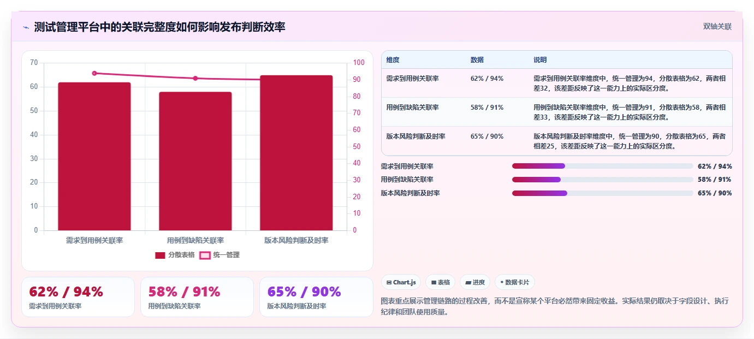This screenshot has height=339, width=754.
Task: Click the 用例到缺陷关联率 progress bar
Action: coord(602,180)
